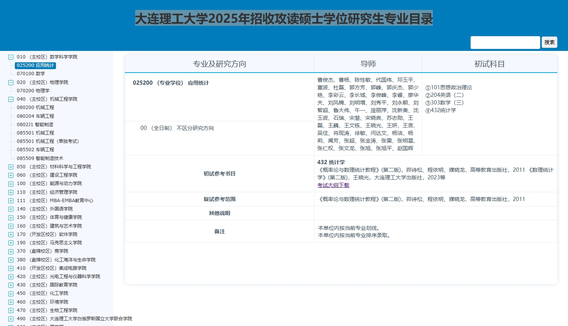
Task: Expand the 470 生物工程学院 node
Action: tap(11, 310)
